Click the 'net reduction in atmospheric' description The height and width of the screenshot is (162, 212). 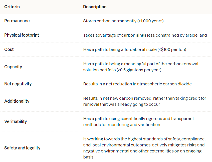tap(137, 84)
